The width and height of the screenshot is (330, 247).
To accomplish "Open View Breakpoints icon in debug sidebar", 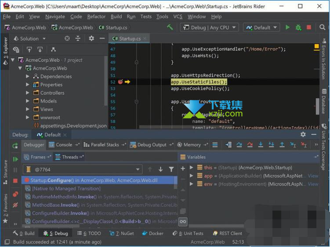I will (15, 194).
